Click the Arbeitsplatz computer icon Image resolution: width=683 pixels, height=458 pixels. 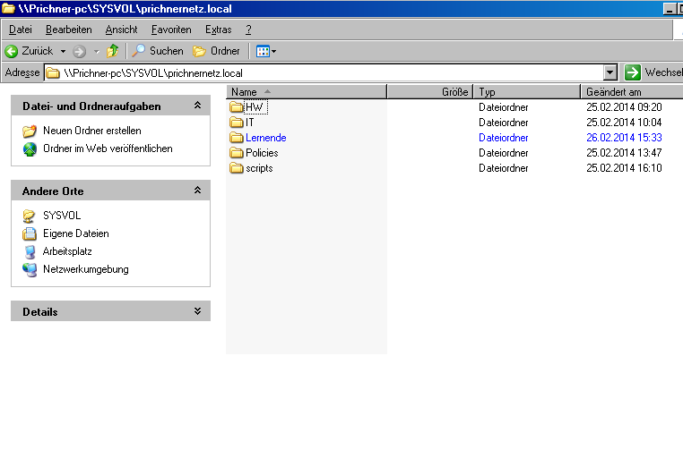[30, 252]
